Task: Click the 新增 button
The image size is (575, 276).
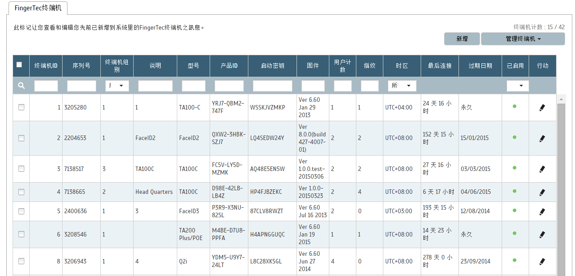Action: pyautogui.click(x=462, y=39)
